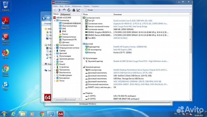This screenshot has width=207, height=117.
Task: Expand the DirectX tree node
Action: (55, 64)
